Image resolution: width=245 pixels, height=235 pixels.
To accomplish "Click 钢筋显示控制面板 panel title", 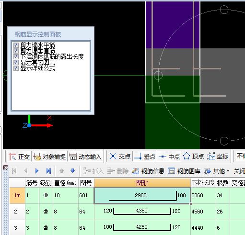I will pyautogui.click(x=38, y=34).
